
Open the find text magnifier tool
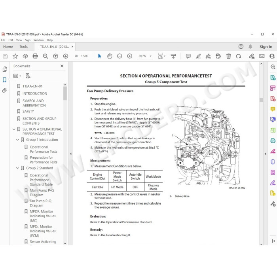pos(46,56)
